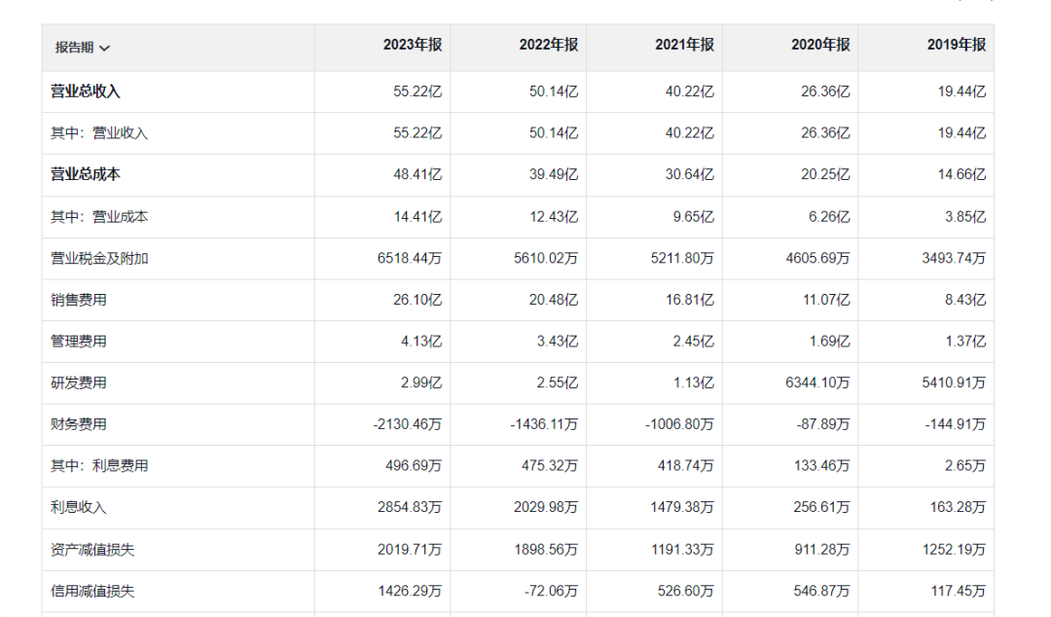Select the 2022年报 column header
Viewport: 1051px width, 617px height.
click(549, 46)
